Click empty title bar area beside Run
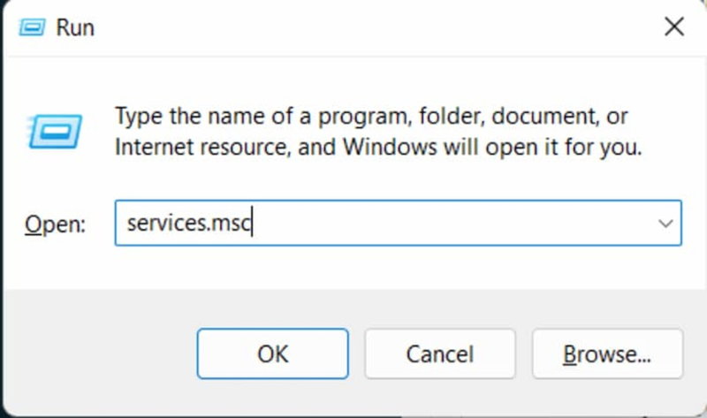 click(x=353, y=27)
